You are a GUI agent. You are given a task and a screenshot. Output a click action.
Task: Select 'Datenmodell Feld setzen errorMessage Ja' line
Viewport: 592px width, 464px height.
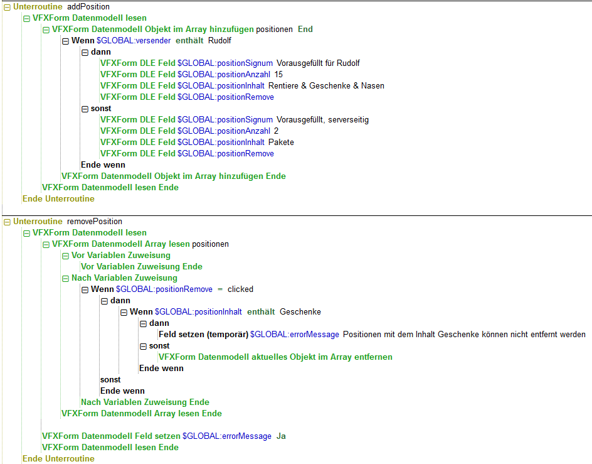click(x=164, y=436)
